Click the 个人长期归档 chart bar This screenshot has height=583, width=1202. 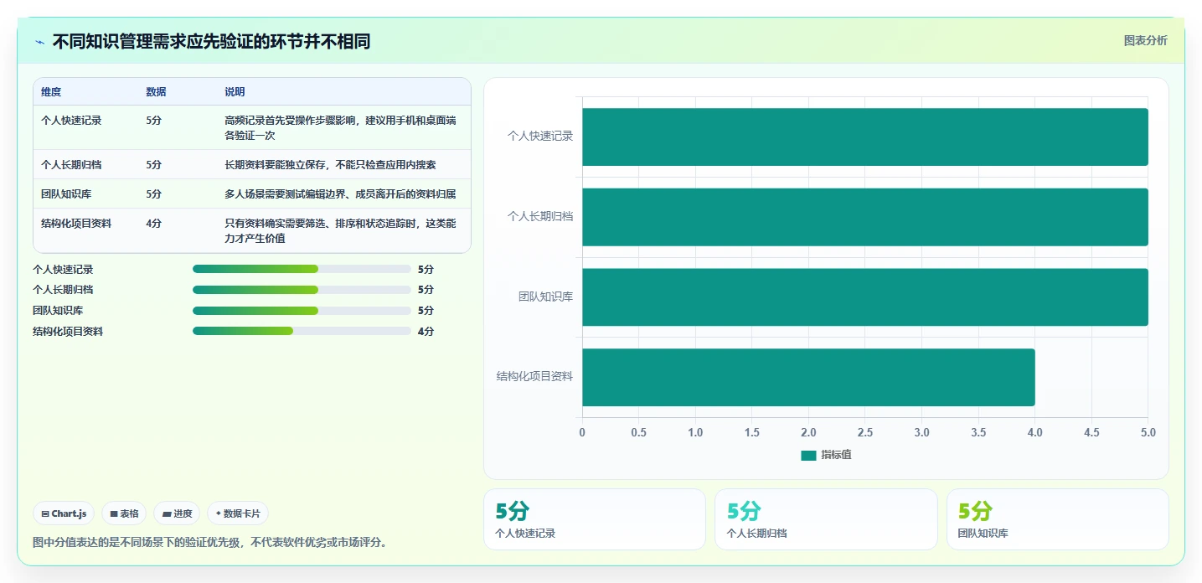click(x=865, y=217)
